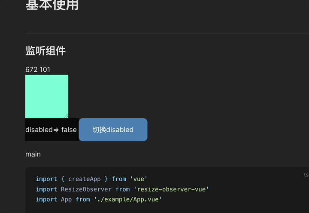Click the App identifier in third import
Viewport: 309px width, 213px height.
[66, 199]
